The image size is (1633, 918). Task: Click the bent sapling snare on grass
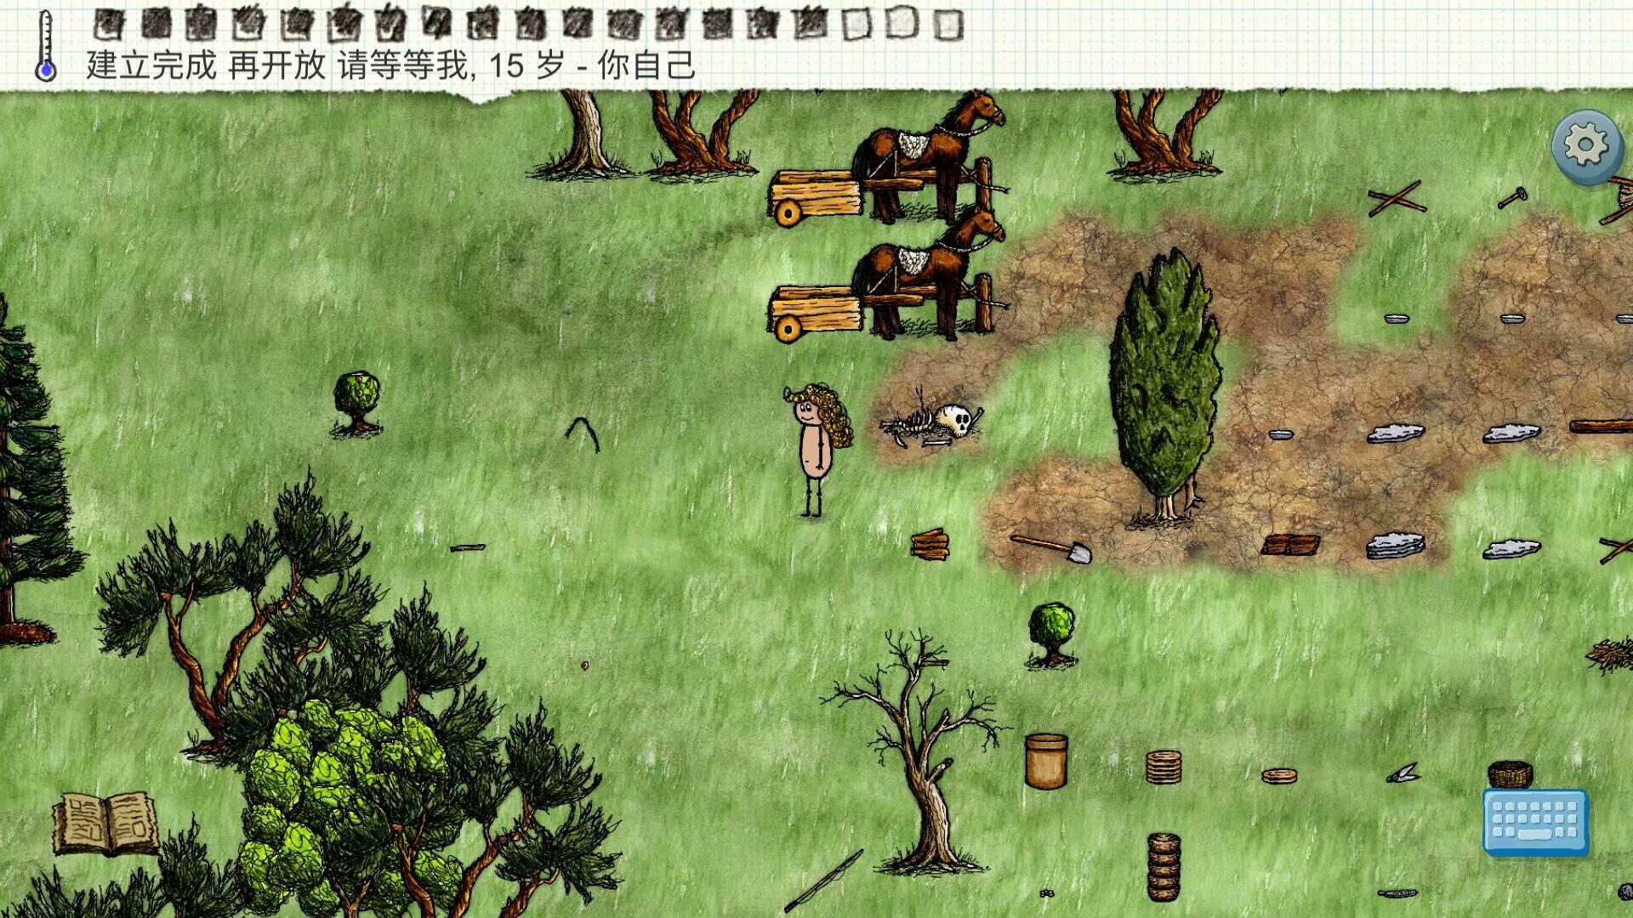pos(583,434)
